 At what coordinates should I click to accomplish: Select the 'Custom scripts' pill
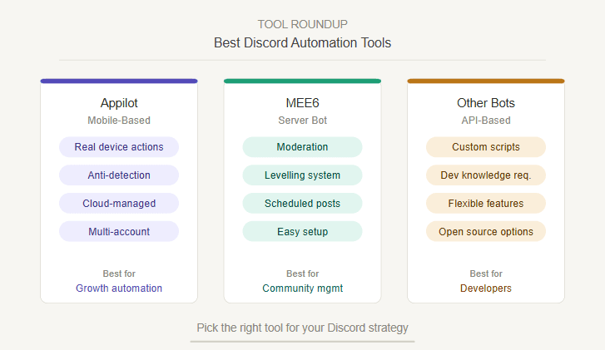486,147
